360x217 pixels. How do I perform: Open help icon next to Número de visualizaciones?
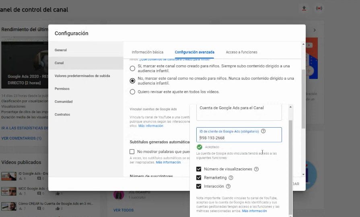(x=256, y=169)
